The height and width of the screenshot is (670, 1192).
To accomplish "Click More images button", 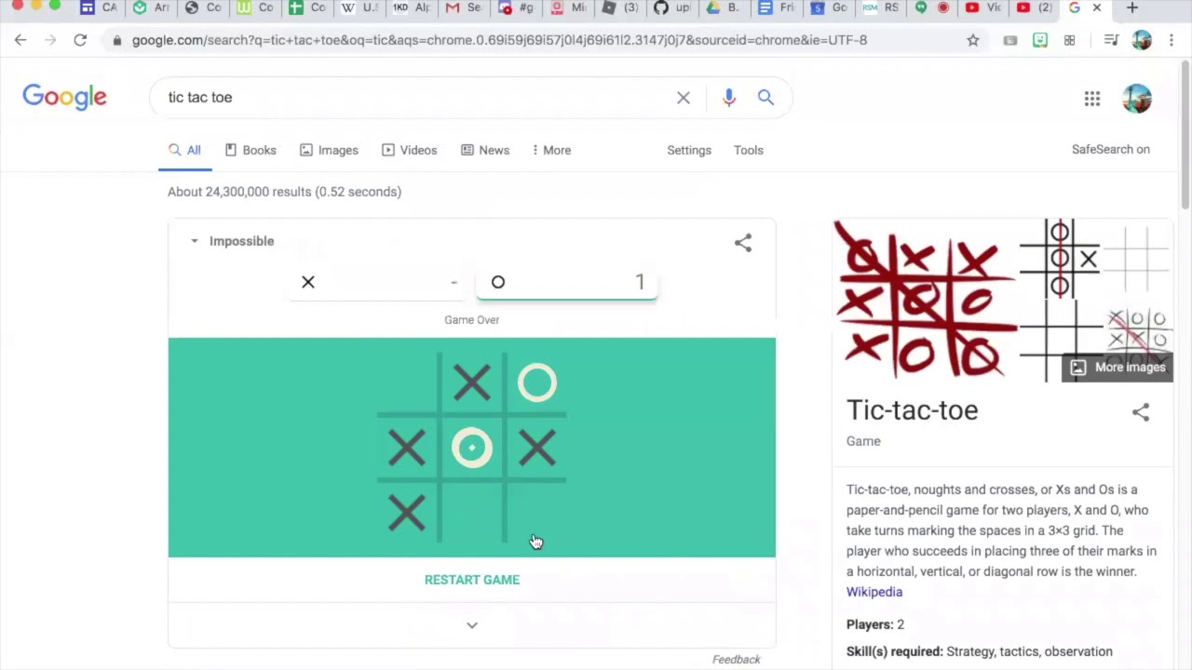I will pos(1119,367).
